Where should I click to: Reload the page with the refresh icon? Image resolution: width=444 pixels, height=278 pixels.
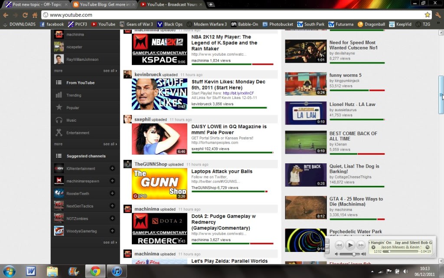[25, 15]
